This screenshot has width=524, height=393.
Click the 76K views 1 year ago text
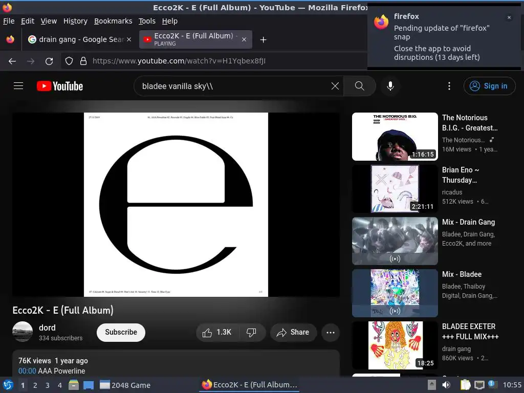click(53, 361)
